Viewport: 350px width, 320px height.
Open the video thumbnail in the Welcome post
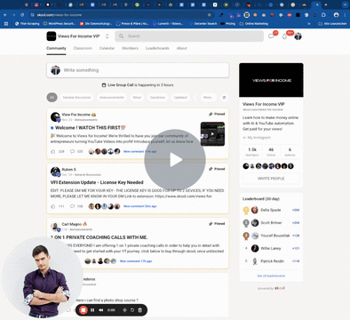(212, 134)
